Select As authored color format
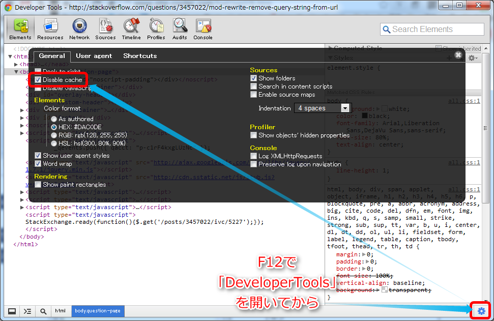494x321 pixels. coord(54,119)
